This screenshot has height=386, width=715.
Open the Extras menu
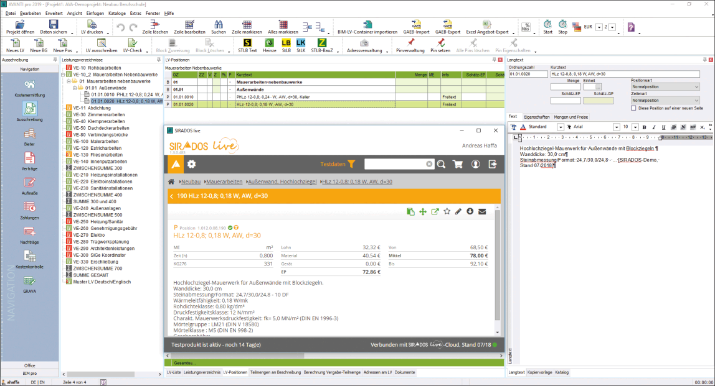(135, 13)
